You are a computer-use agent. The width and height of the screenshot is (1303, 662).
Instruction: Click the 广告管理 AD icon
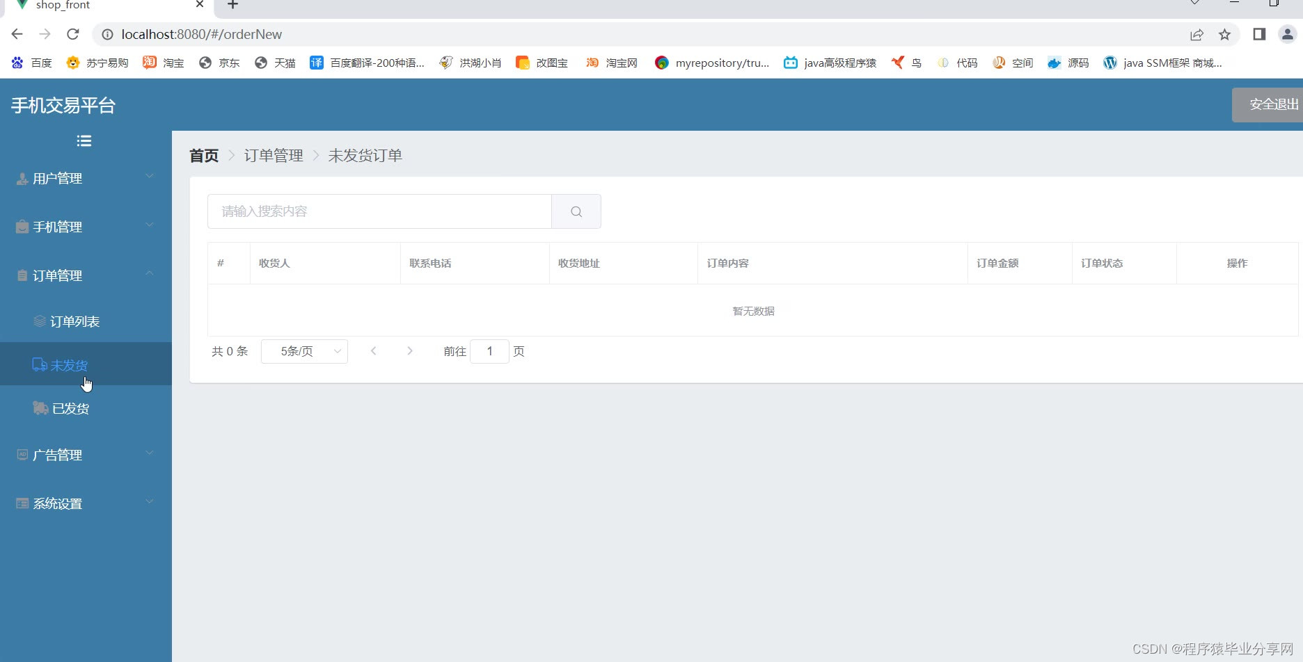click(x=22, y=455)
